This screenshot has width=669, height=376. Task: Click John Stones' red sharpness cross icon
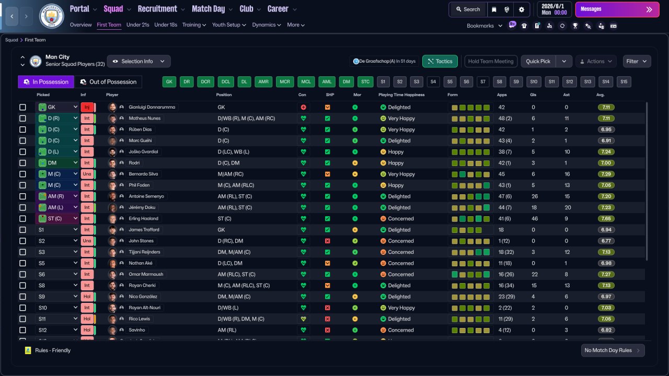328,241
